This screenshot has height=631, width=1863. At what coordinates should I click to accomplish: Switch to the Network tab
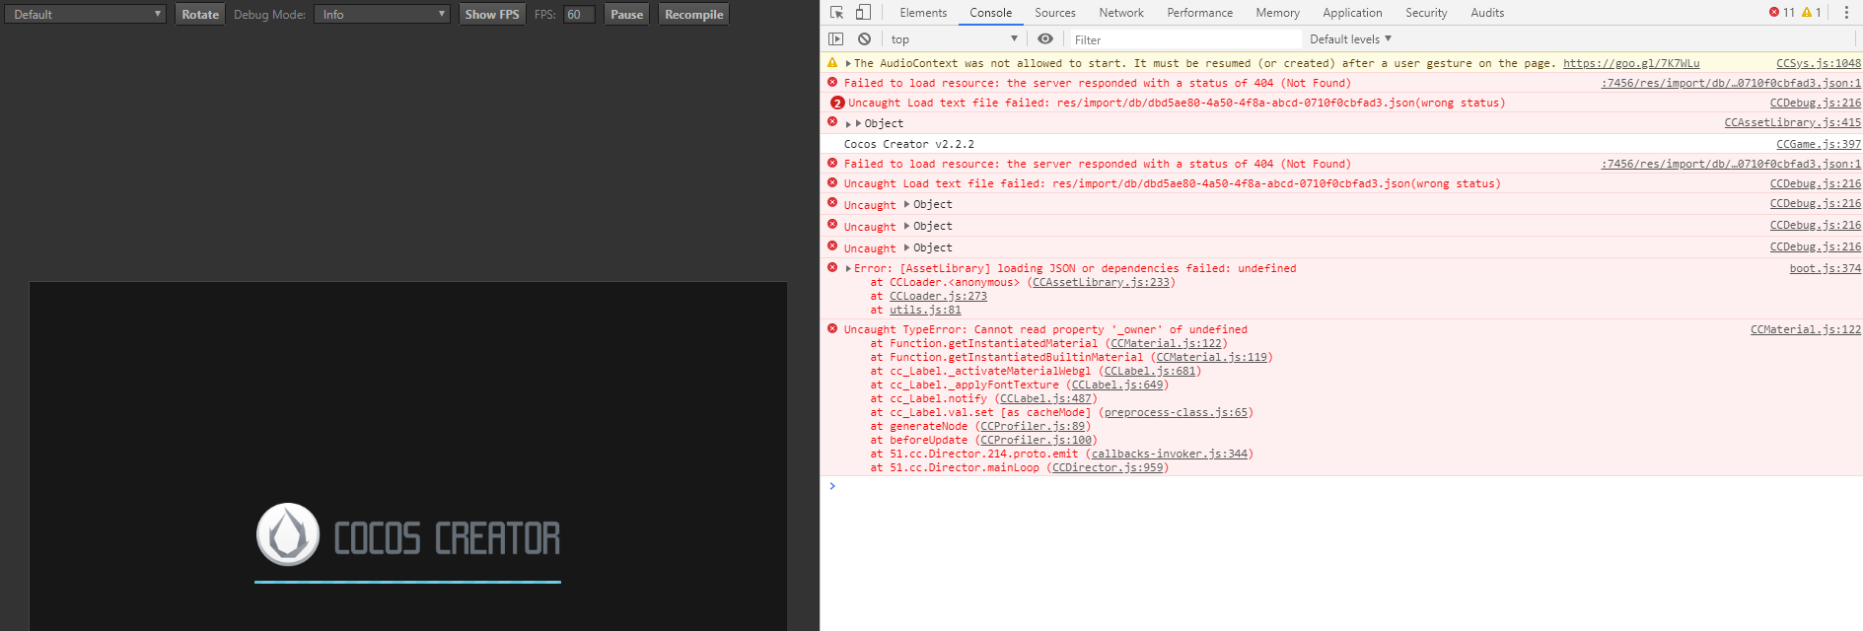1121,13
